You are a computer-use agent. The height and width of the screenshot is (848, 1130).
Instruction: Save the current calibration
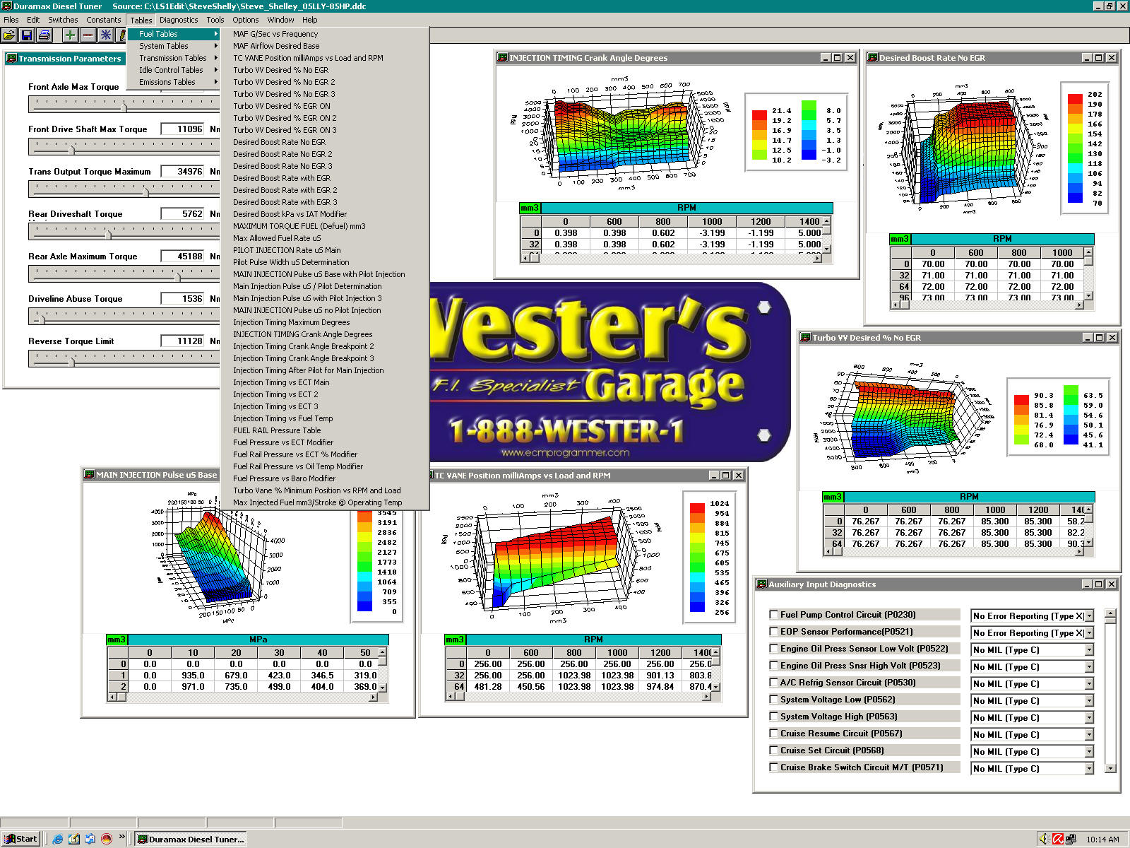pos(27,35)
